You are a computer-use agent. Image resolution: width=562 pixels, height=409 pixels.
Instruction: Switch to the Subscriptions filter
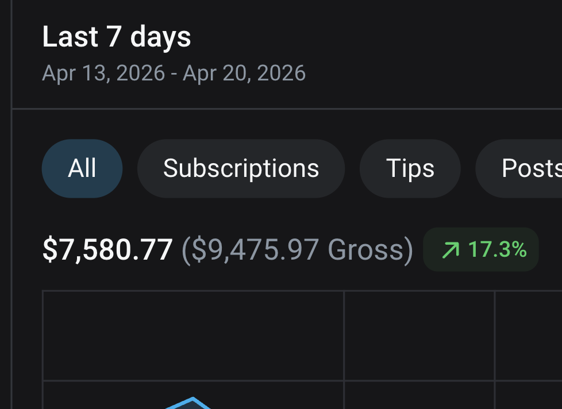[241, 168]
